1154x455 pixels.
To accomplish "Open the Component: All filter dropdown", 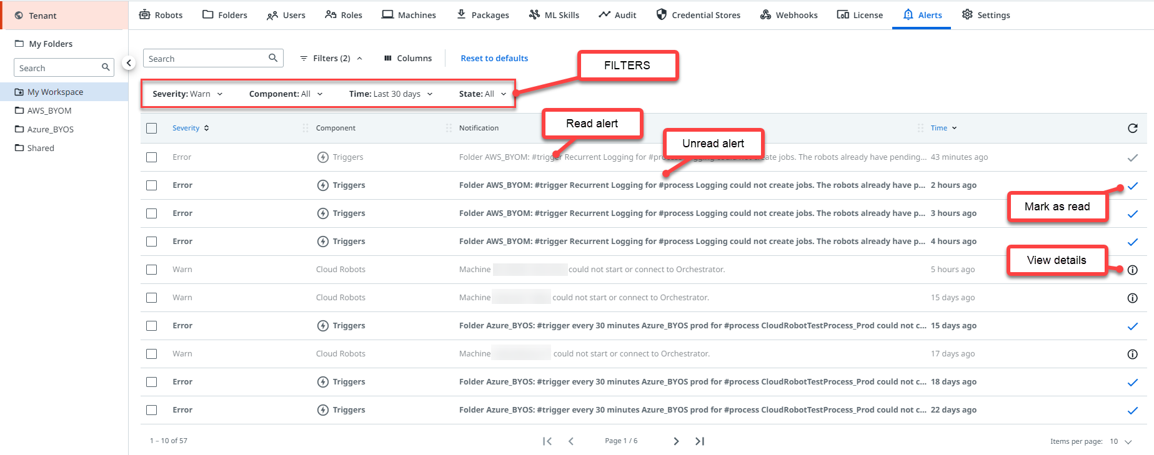I will [x=286, y=94].
